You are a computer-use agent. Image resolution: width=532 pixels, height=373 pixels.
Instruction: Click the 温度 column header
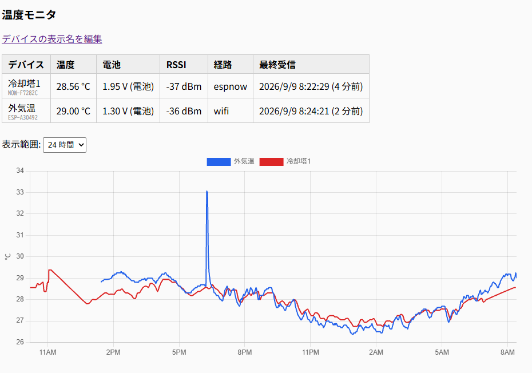(74, 65)
